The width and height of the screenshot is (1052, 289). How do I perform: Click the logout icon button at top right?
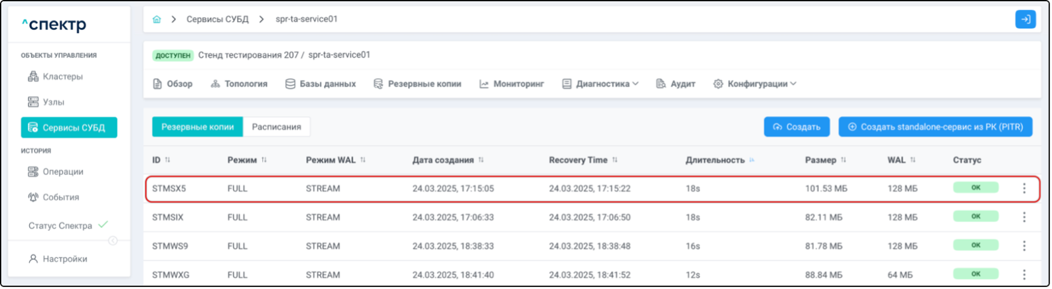[1025, 19]
